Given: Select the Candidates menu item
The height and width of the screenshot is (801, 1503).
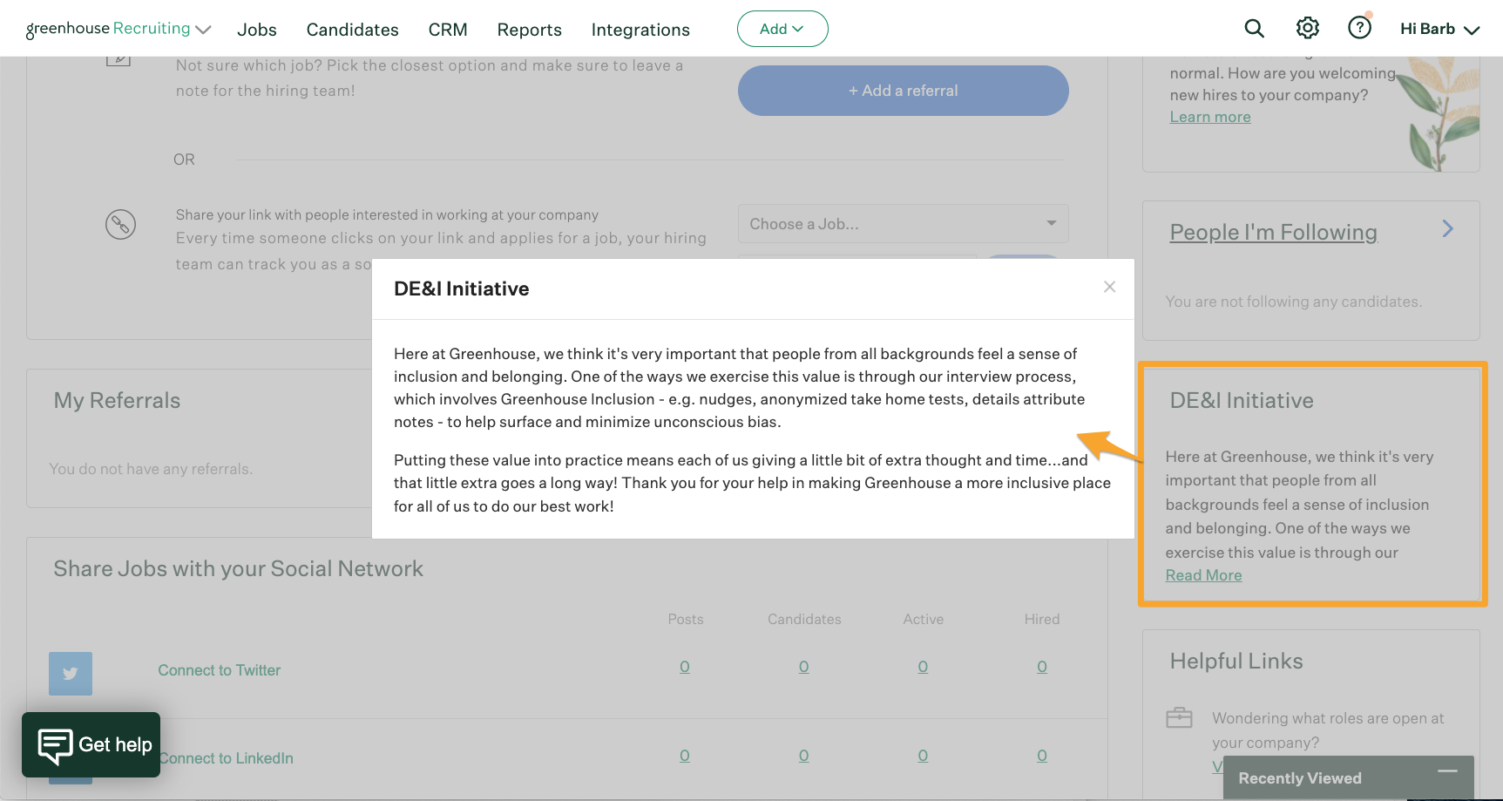Looking at the screenshot, I should click(x=352, y=29).
